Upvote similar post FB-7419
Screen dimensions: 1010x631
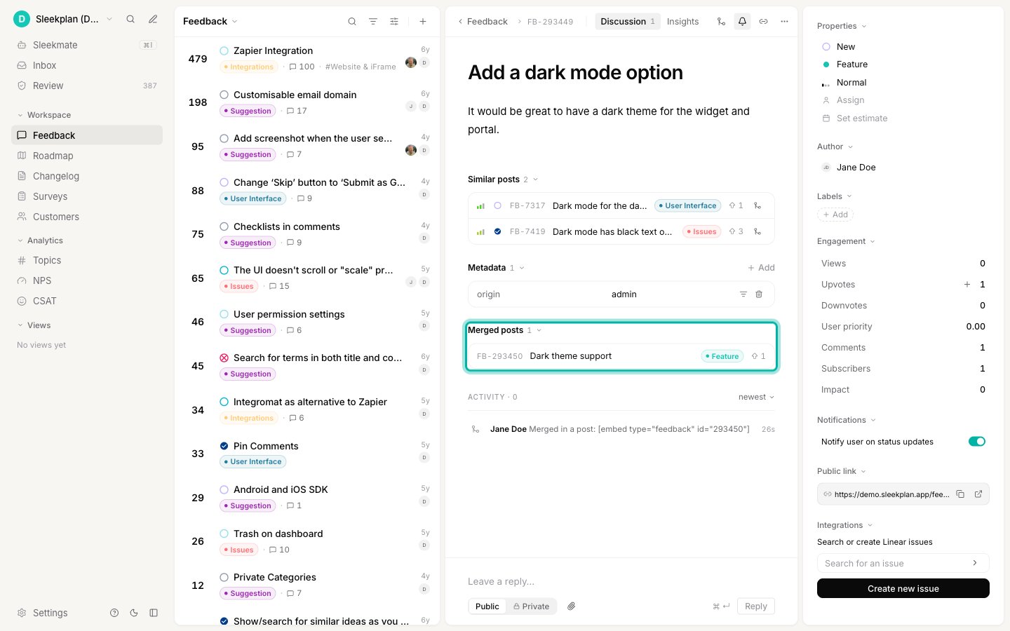pos(736,231)
